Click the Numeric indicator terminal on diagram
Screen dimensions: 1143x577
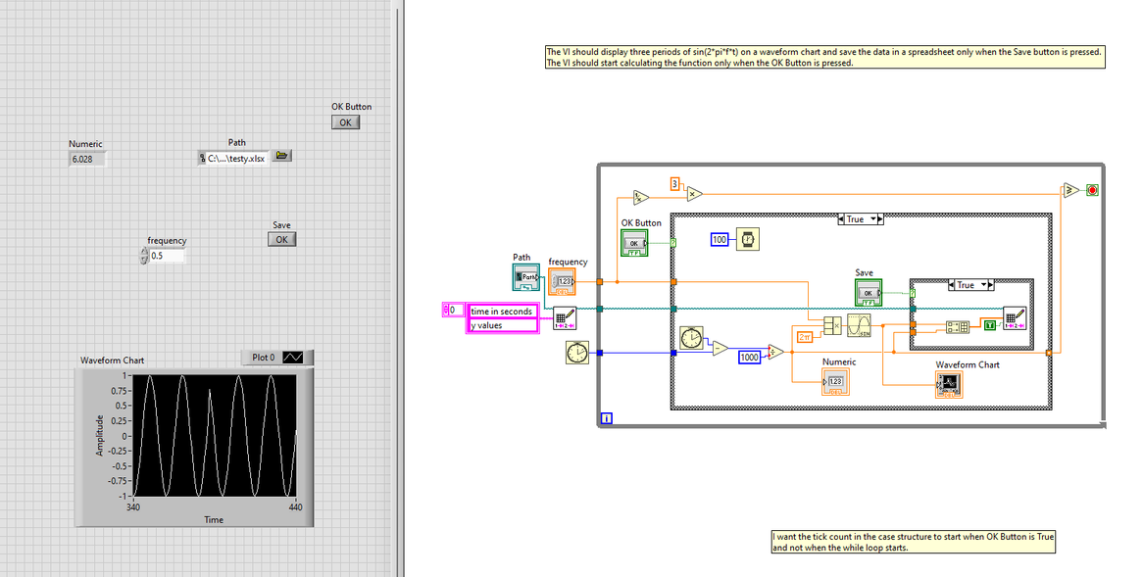[835, 381]
